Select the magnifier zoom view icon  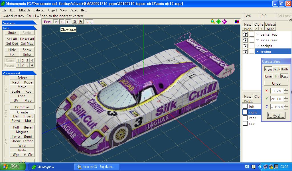point(213,22)
